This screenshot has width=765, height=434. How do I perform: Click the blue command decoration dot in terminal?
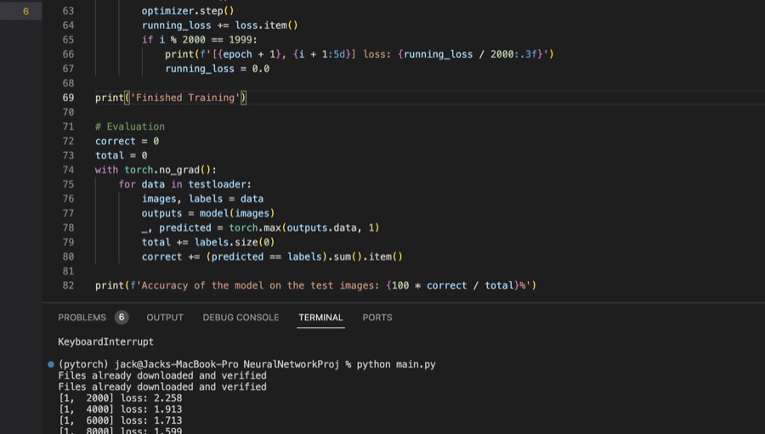tap(51, 364)
